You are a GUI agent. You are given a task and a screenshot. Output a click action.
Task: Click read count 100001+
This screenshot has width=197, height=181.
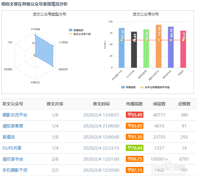click(x=159, y=159)
